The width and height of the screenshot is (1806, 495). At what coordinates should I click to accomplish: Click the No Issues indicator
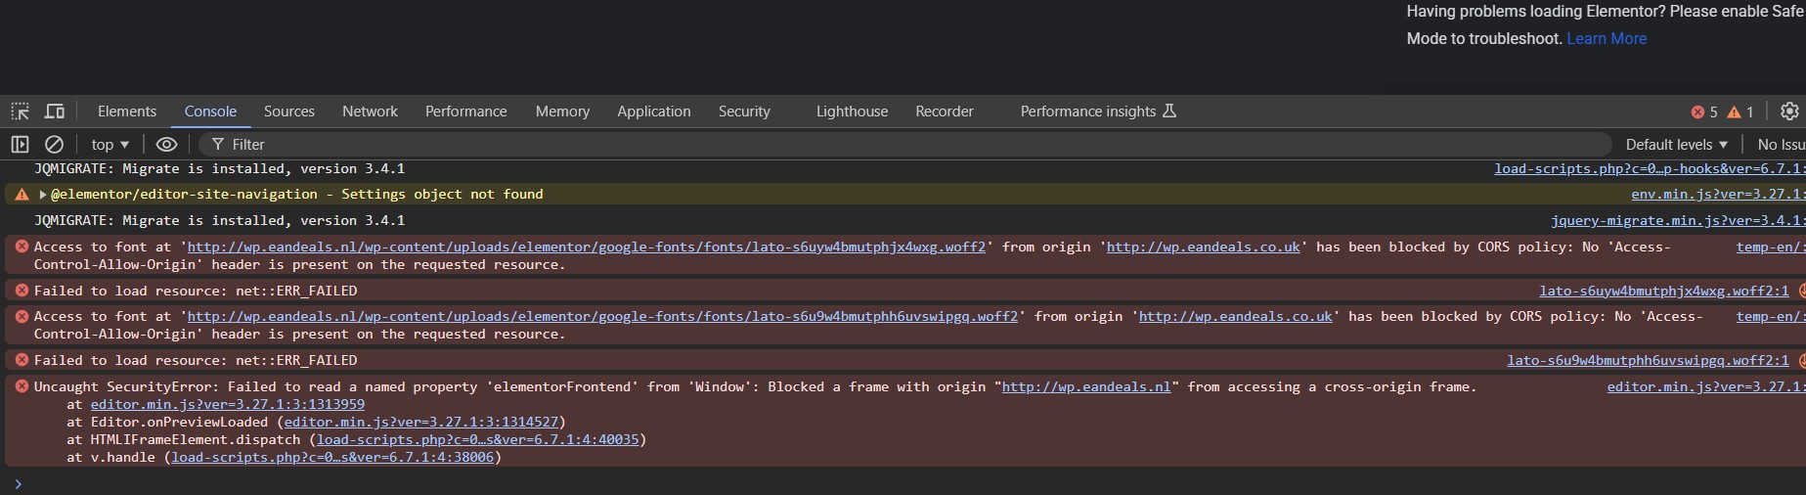coord(1781,144)
